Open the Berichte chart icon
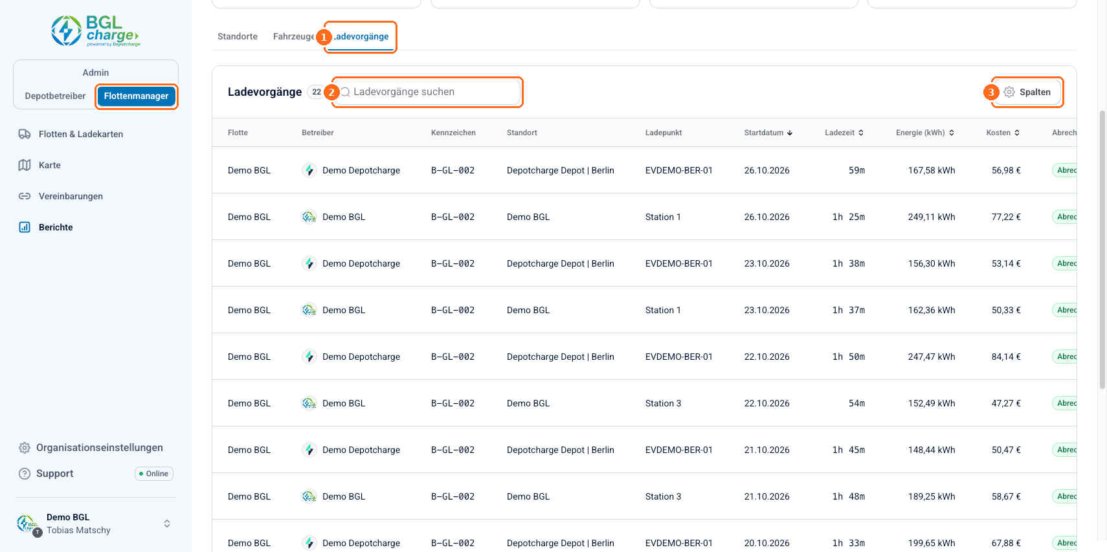The height and width of the screenshot is (552, 1107). 25,227
